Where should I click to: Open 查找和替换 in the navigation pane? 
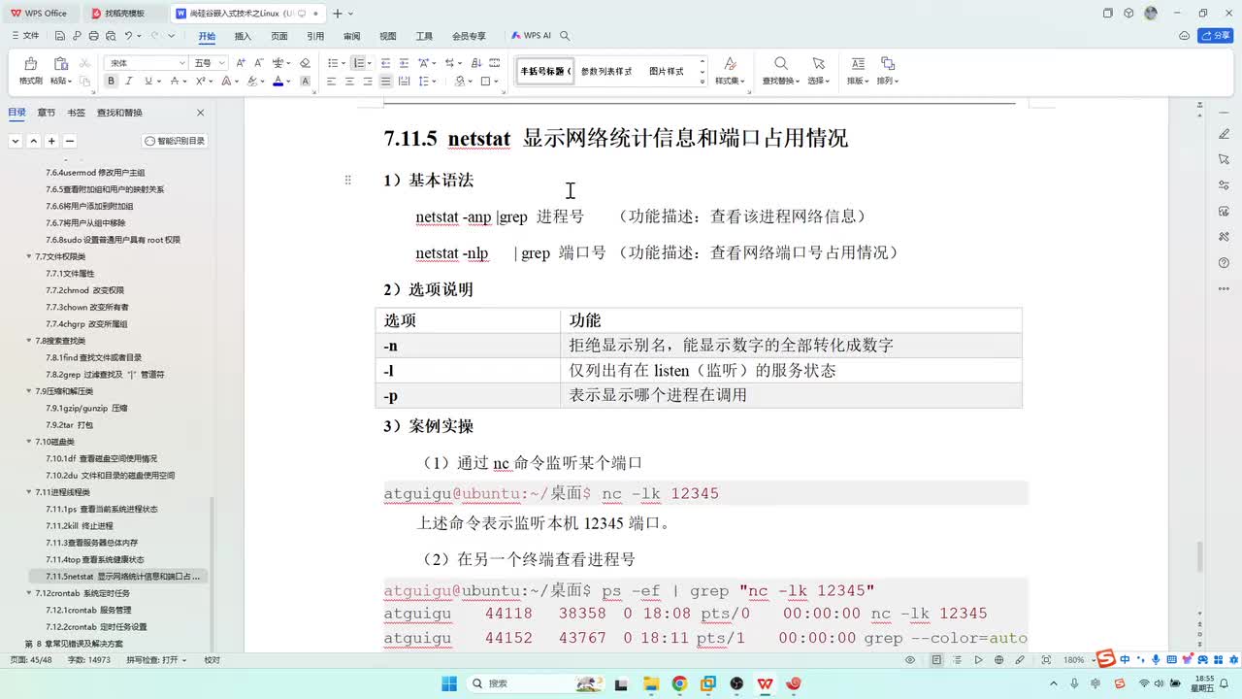click(119, 113)
